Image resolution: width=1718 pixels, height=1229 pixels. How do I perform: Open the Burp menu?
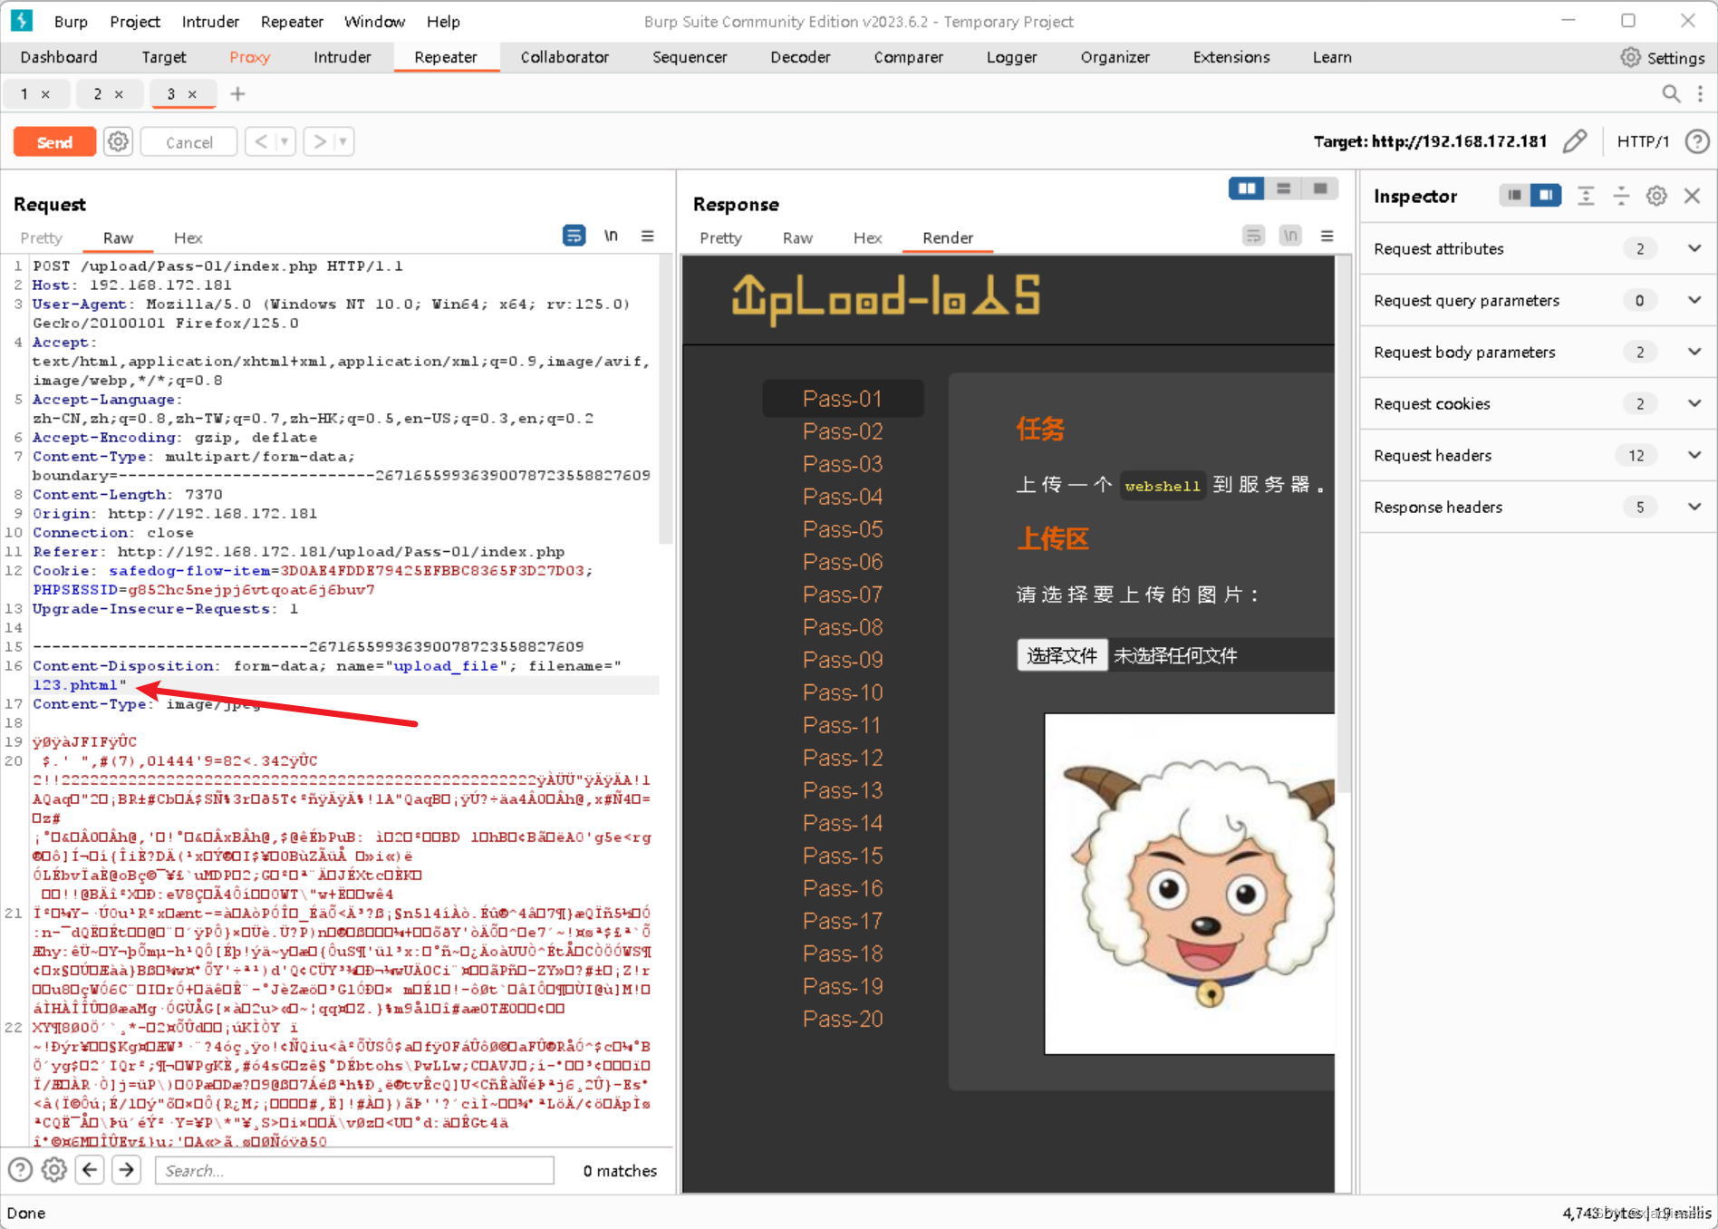(x=71, y=22)
